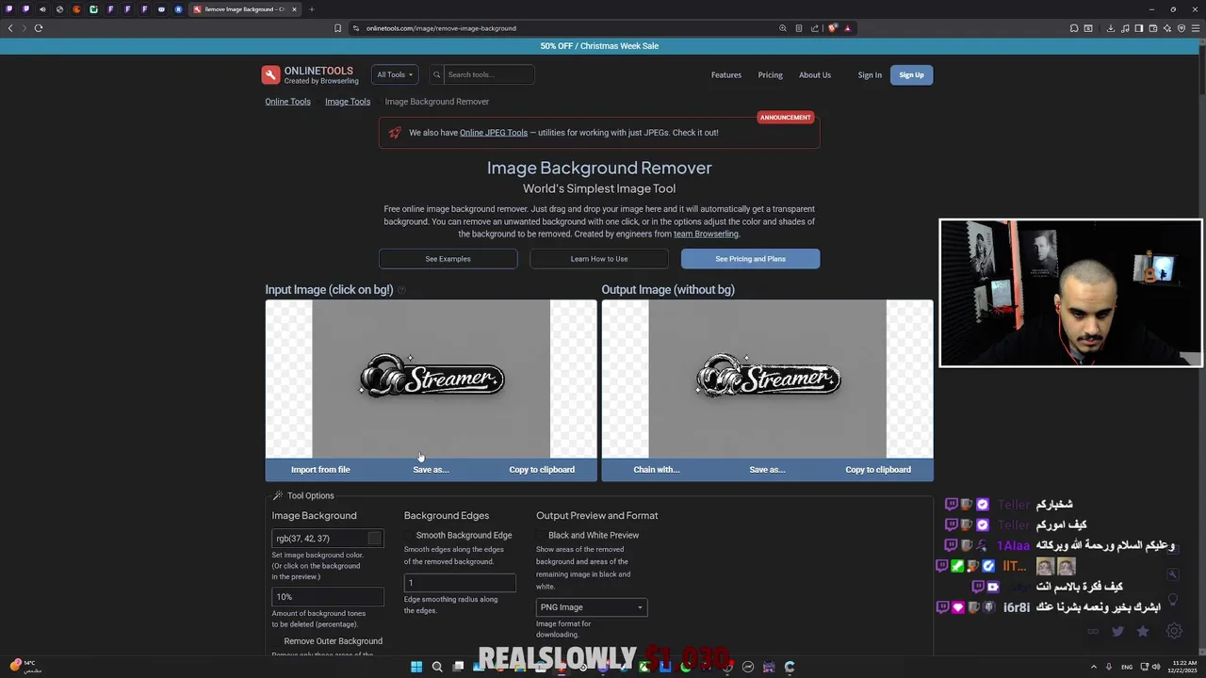Click the OnlineTools wrench logo icon
Viewport: 1206px width, 678px height.
pyautogui.click(x=270, y=75)
